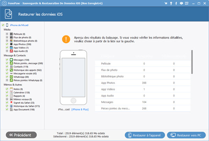Uncheck the App Vidéos (1) checkbox
The image size is (209, 141).
pyautogui.click(x=7, y=48)
